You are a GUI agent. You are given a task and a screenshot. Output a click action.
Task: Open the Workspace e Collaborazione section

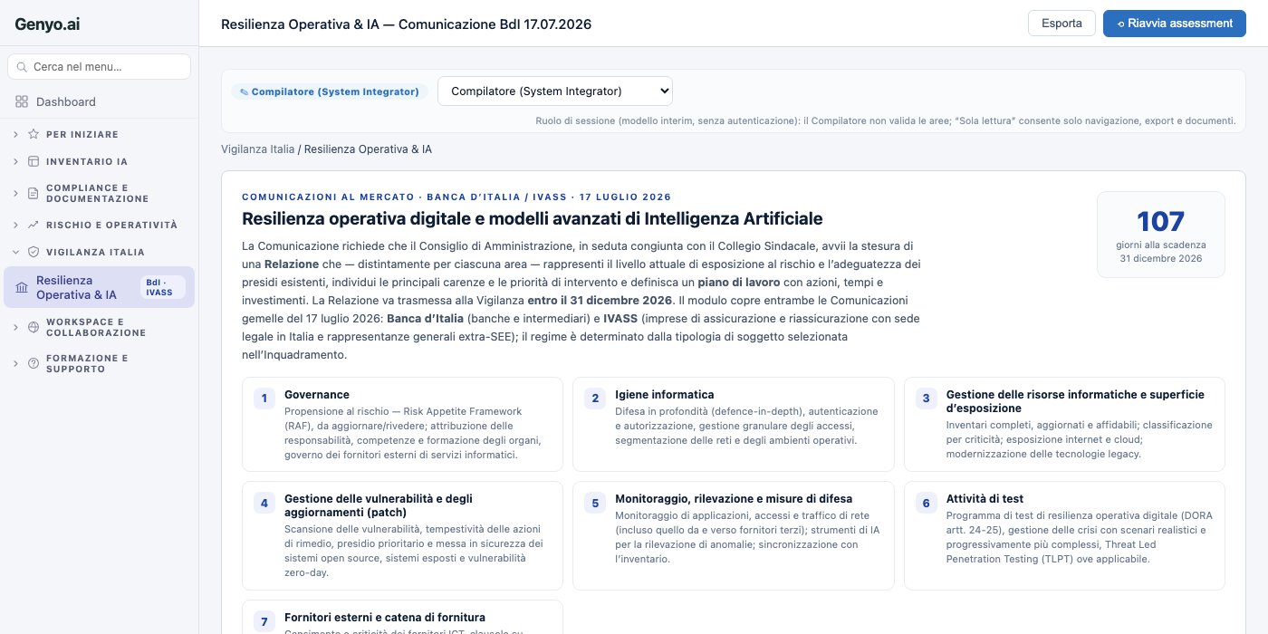coord(99,327)
